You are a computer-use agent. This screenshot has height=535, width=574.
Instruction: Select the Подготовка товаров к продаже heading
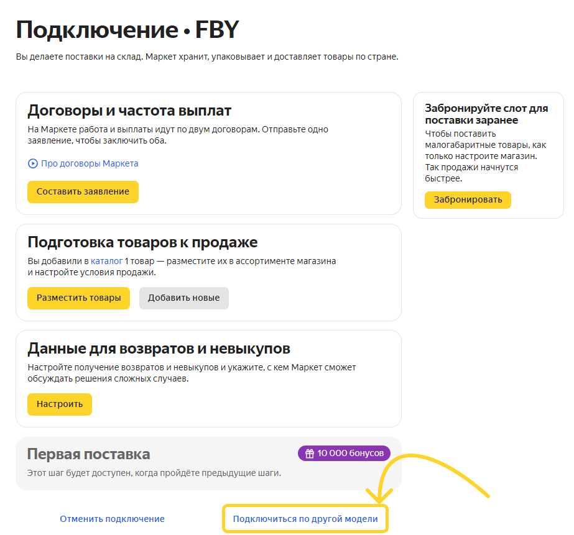coord(142,242)
